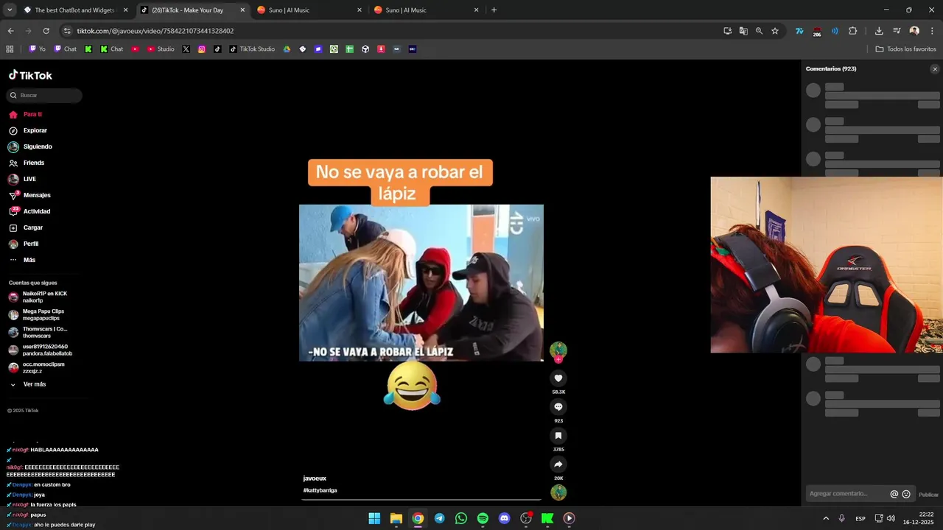
Task: Bookmark this page with the star icon
Action: point(775,31)
